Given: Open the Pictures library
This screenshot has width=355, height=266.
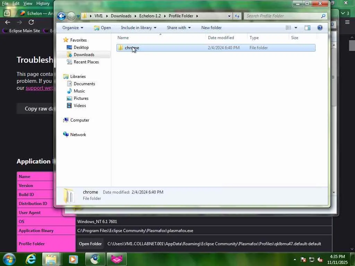Looking at the screenshot, I should pos(81,98).
